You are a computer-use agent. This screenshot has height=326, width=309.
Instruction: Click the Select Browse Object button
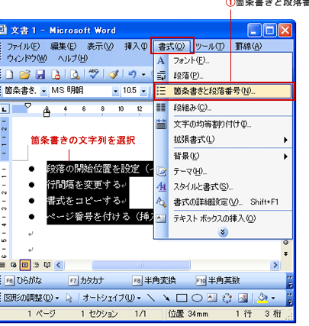[x=286, y=243]
